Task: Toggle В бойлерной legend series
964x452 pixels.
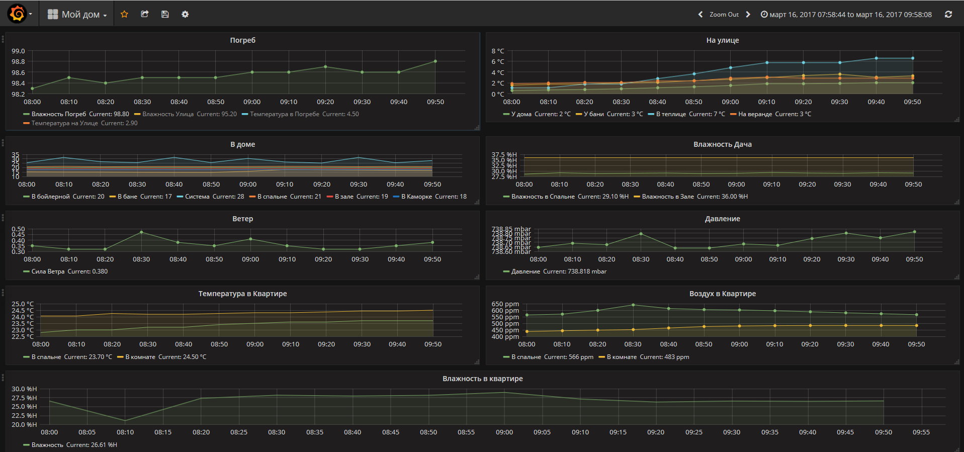Action: click(x=50, y=197)
